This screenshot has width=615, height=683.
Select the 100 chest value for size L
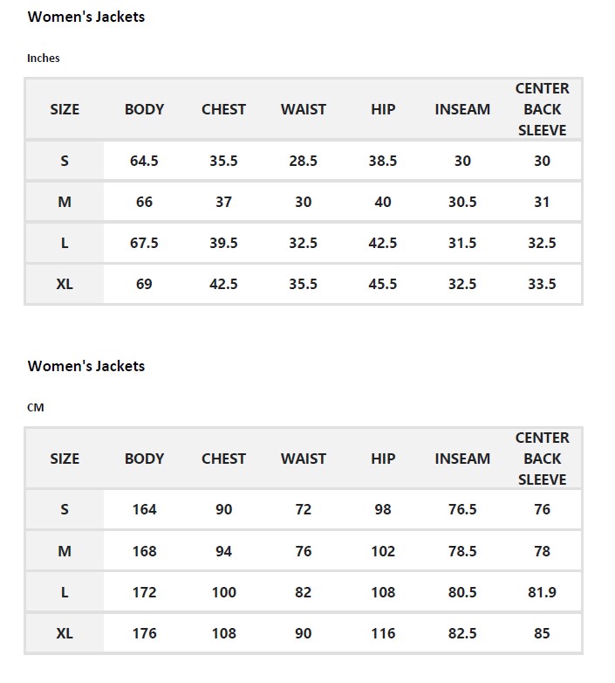tap(223, 592)
